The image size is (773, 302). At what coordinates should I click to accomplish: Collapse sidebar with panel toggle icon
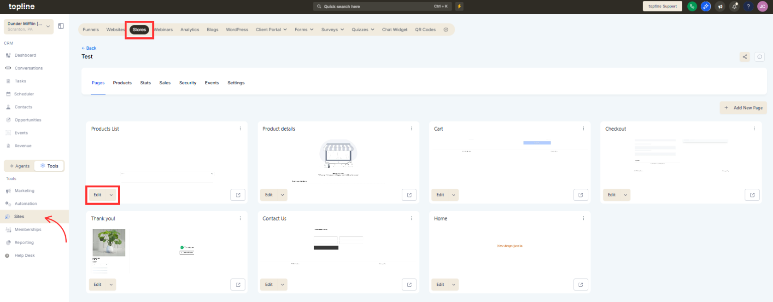coord(61,26)
